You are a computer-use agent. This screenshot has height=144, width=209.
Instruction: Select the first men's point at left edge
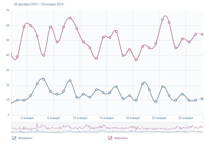click(11, 54)
